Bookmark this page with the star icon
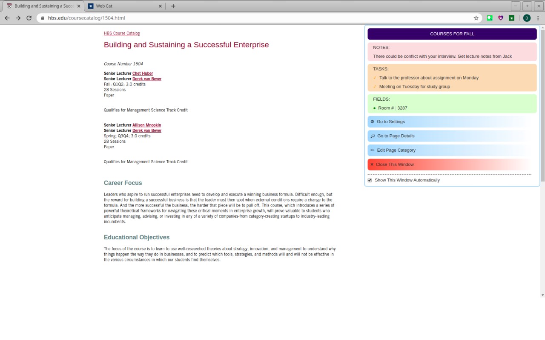Image resolution: width=545 pixels, height=340 pixels. coord(476,18)
